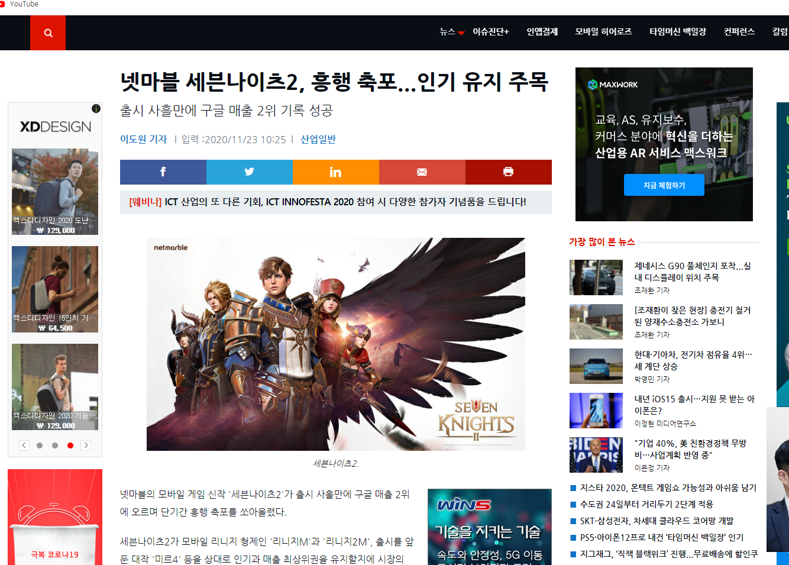Click blue electric car news thumbnail

[596, 366]
